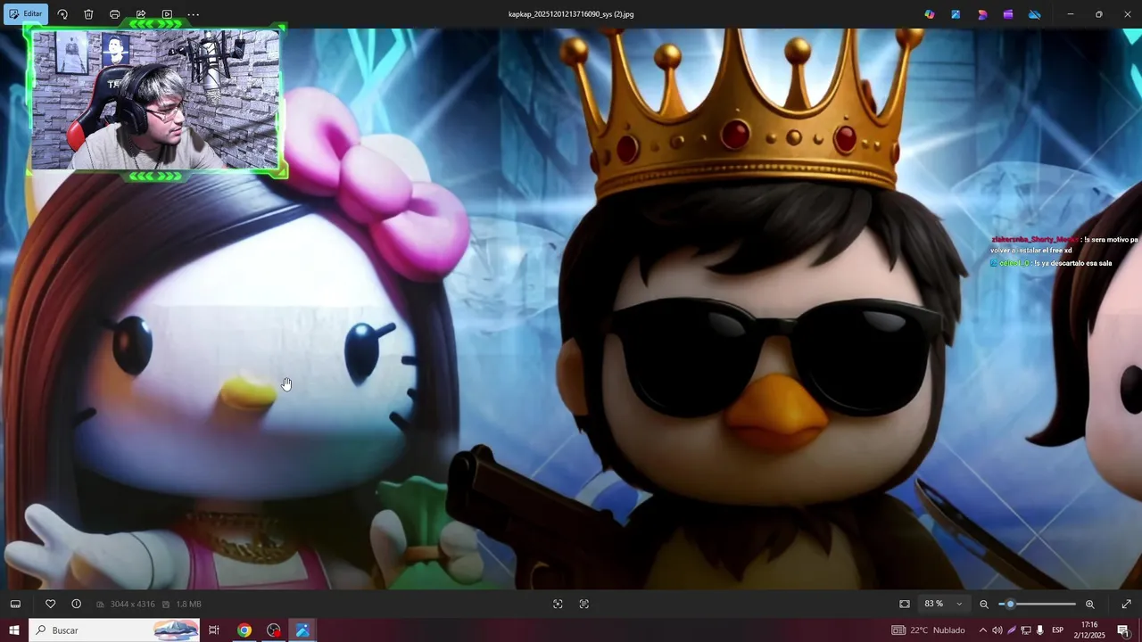Click the Buscar taskbar search box
The image size is (1142, 642).
(114, 630)
